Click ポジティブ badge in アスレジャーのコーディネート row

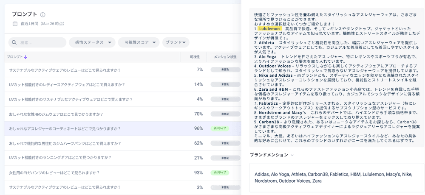coord(220,128)
